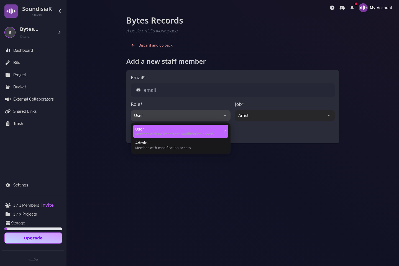
Task: Click the Upgrade button
Action: (x=33, y=238)
